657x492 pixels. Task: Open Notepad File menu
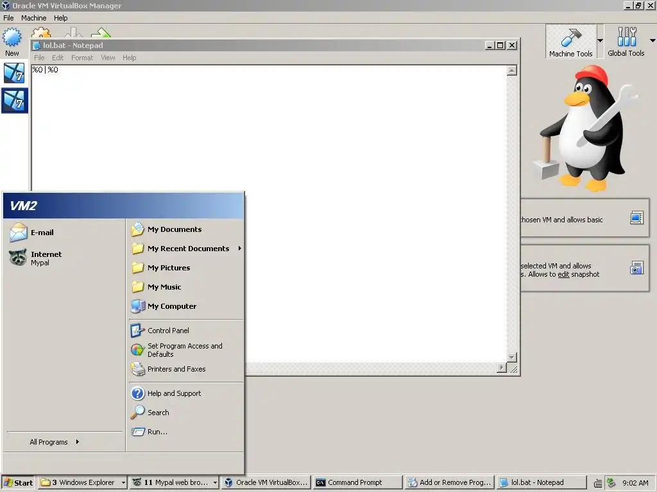[39, 58]
